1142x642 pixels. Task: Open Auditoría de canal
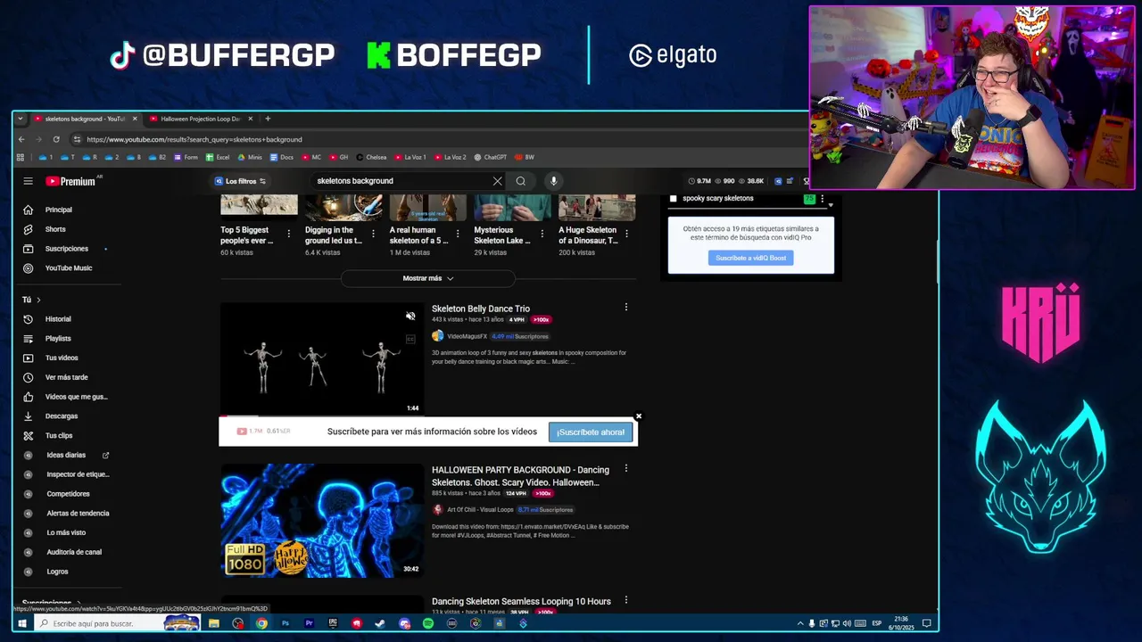pos(74,552)
